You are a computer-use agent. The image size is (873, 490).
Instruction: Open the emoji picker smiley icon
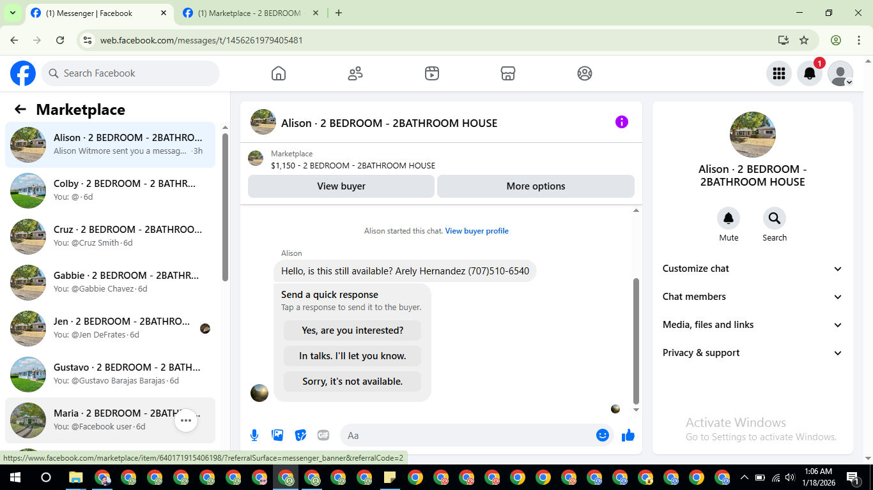(x=602, y=435)
